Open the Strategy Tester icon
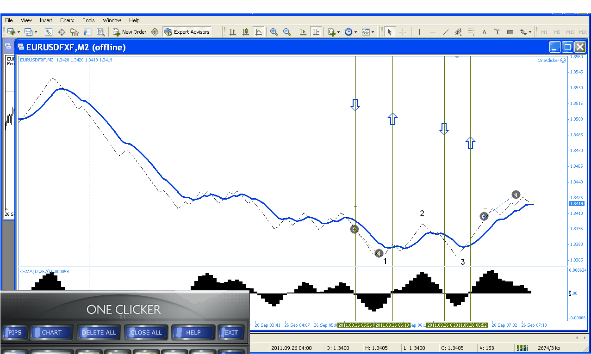 click(x=100, y=32)
